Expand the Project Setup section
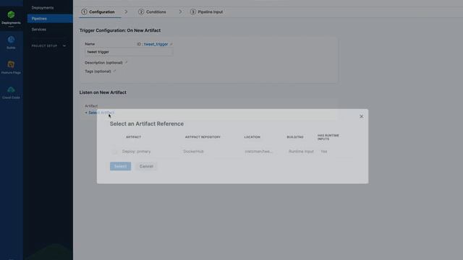 tap(48, 46)
